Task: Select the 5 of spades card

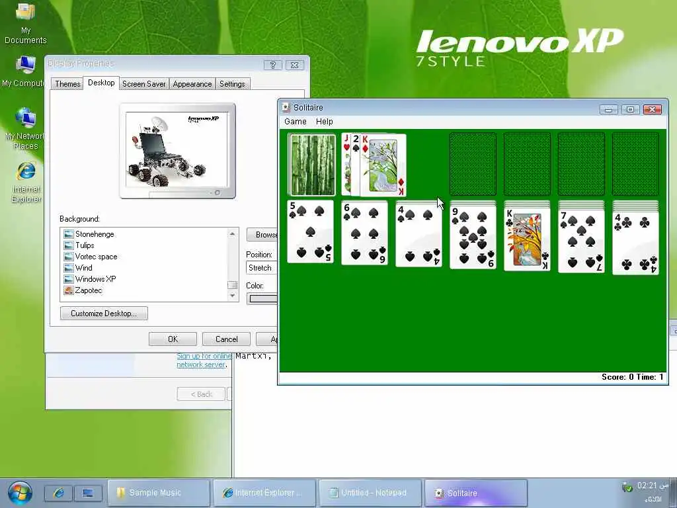Action: click(x=311, y=232)
